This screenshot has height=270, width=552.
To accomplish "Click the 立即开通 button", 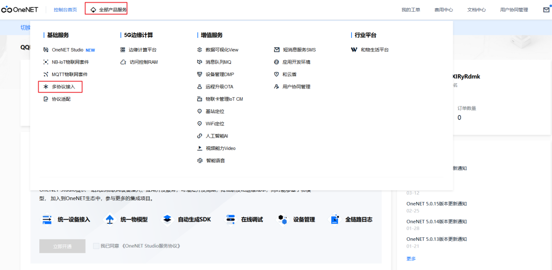I will 62,246.
